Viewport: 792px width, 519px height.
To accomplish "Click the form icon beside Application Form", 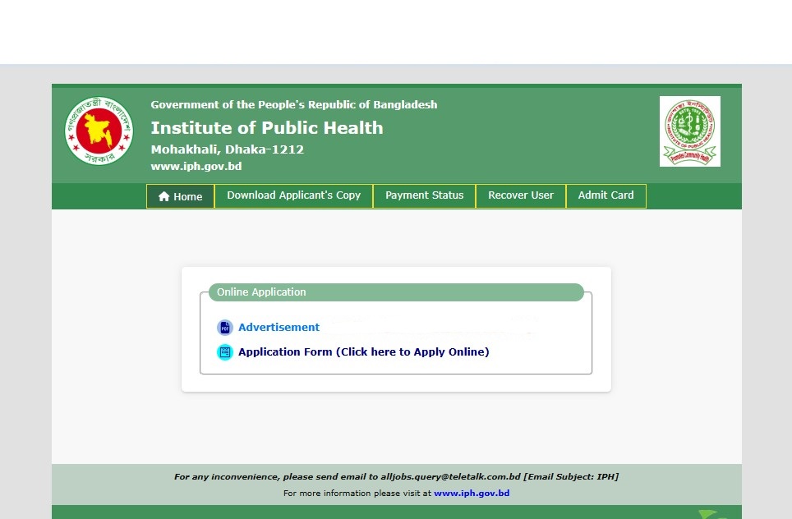I will [225, 352].
